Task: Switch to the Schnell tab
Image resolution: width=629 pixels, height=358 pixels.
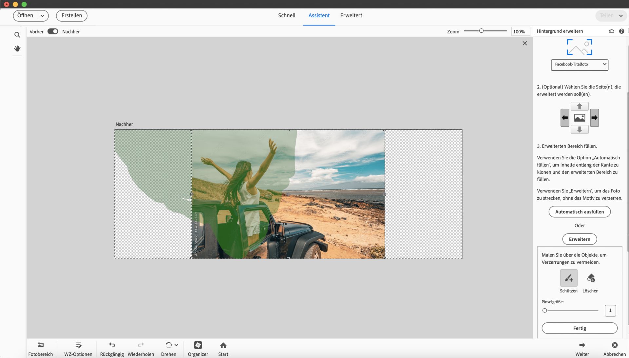Action: (287, 15)
